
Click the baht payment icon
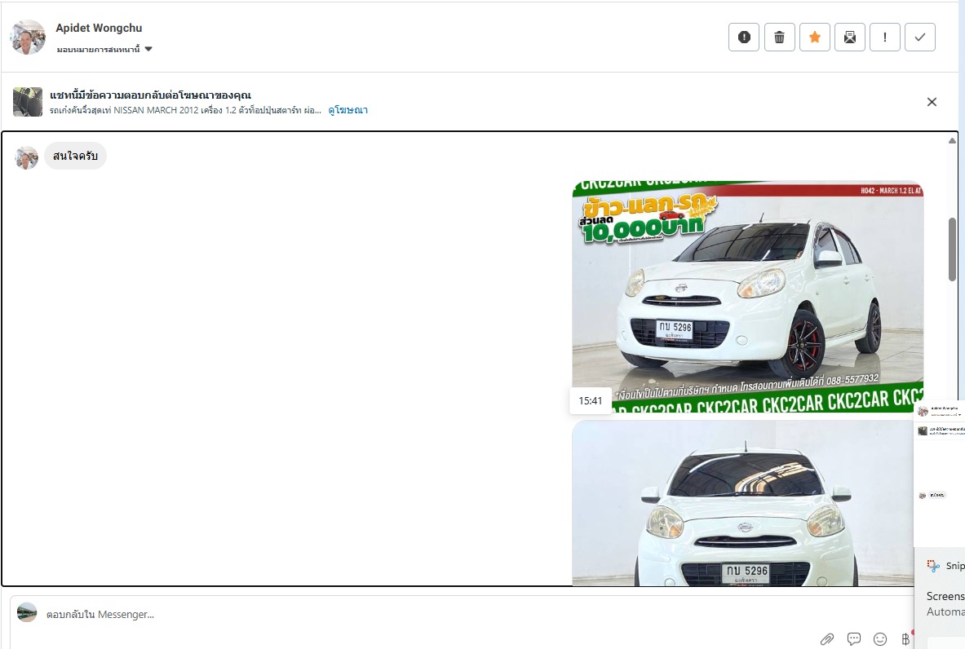pos(905,639)
